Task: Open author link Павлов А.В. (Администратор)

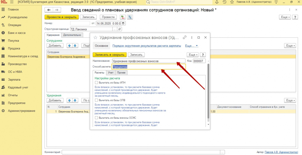Action: (x=281, y=152)
